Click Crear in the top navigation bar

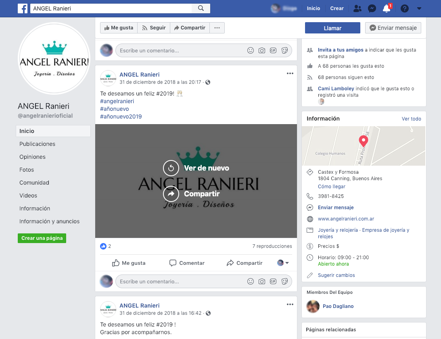[336, 8]
